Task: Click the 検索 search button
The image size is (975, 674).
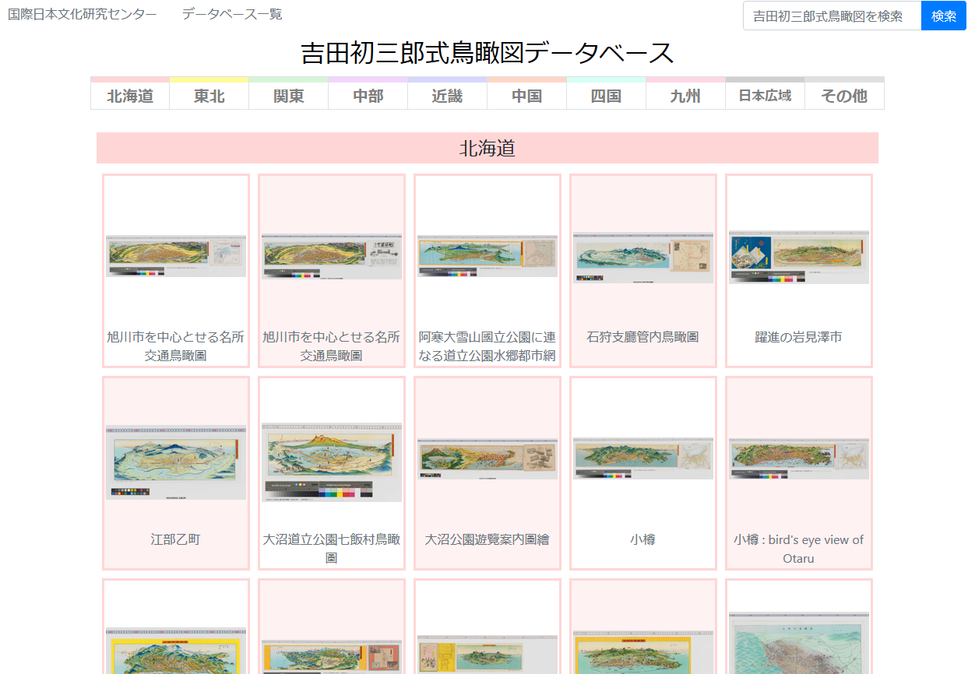Action: click(x=943, y=16)
